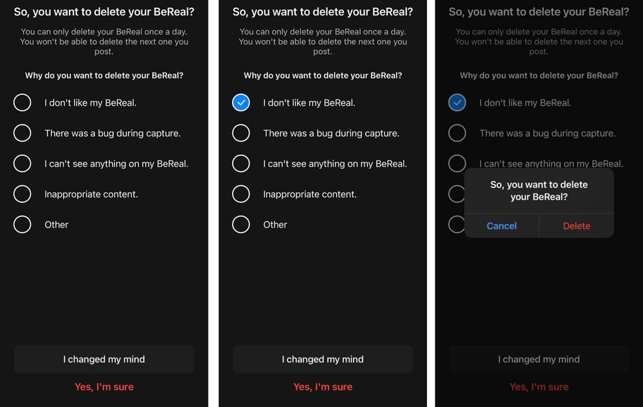Choose the "Other" reason on left screen

(23, 225)
